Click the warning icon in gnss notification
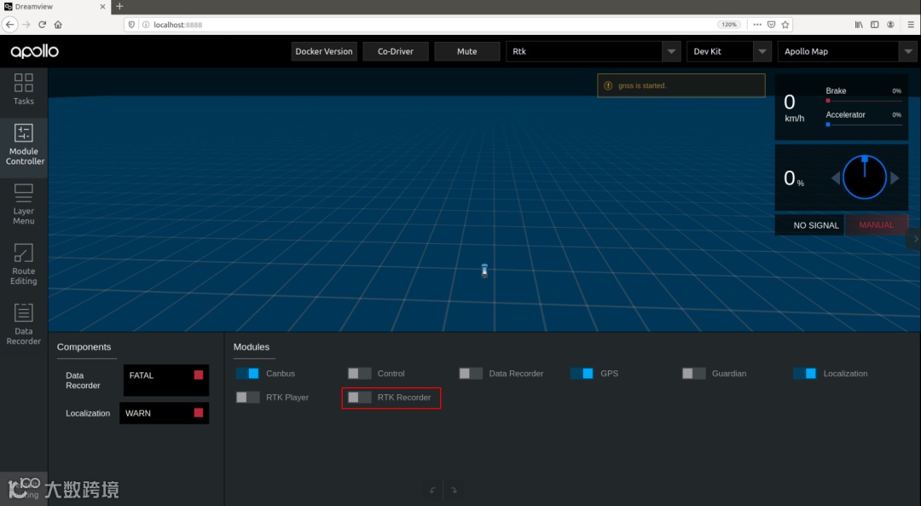 tap(608, 86)
